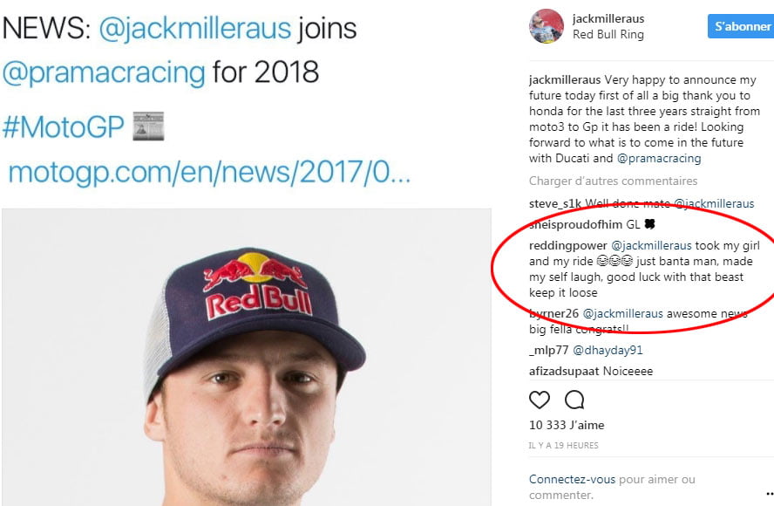Open the @pramacracing mention in caption
The height and width of the screenshot is (506, 774).
[659, 159]
